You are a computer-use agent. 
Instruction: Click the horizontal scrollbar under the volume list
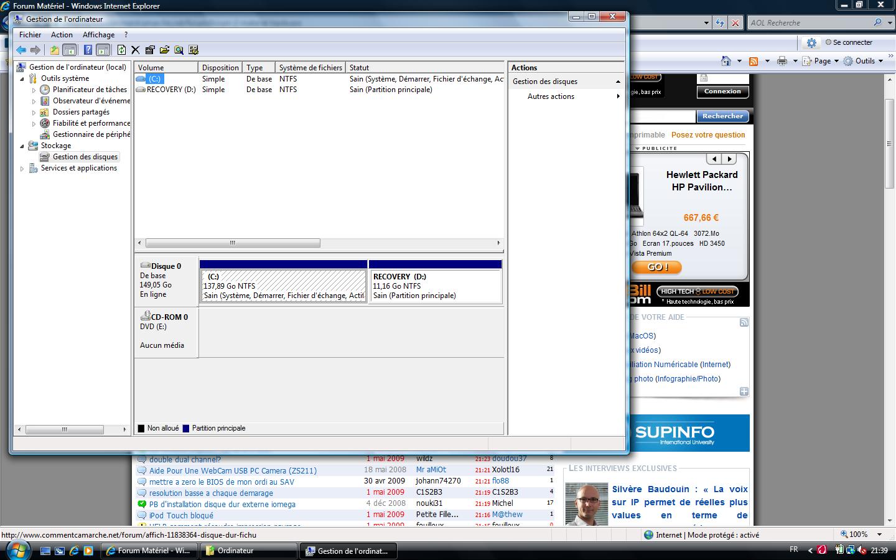232,243
